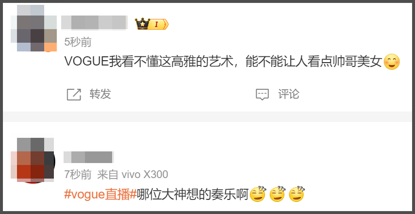
Task: Click the repost arrow icon beside 转发
Action: pyautogui.click(x=74, y=95)
